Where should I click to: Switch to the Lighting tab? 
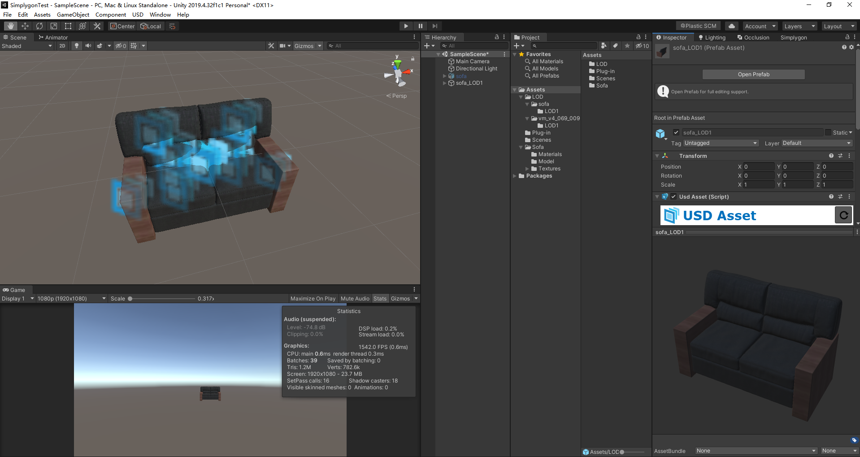[x=712, y=37]
